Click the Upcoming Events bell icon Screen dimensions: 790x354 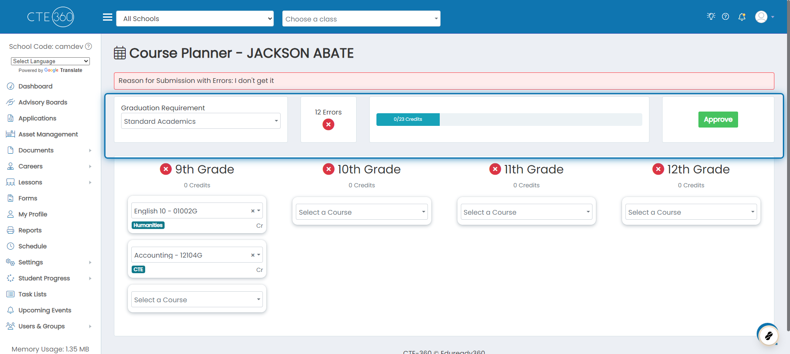pos(11,310)
